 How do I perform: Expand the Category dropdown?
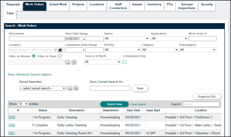point(160,50)
